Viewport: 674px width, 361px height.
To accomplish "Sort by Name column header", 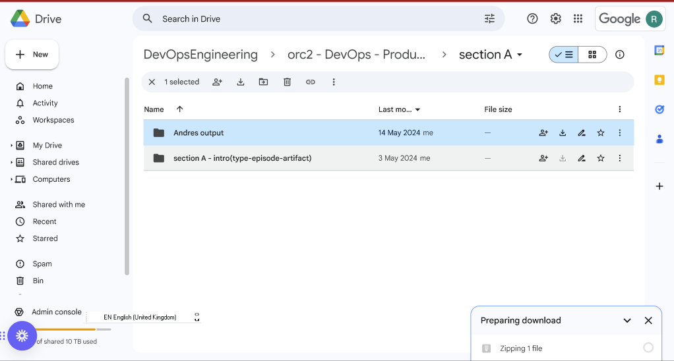I will point(154,109).
